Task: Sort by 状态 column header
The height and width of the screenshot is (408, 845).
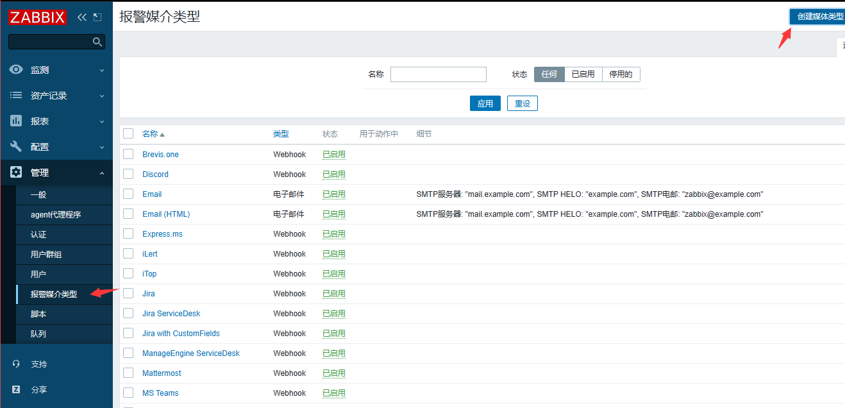Action: (x=330, y=133)
